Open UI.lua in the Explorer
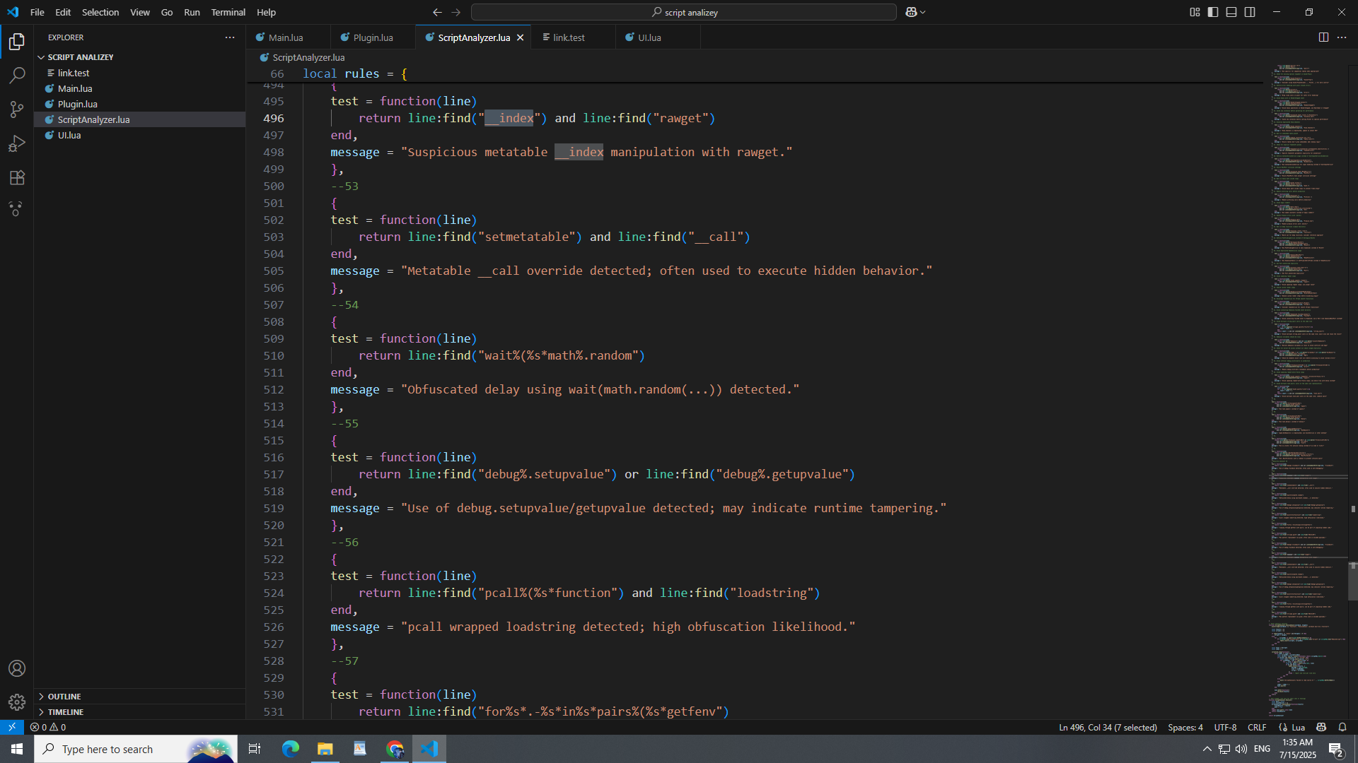 (x=69, y=135)
